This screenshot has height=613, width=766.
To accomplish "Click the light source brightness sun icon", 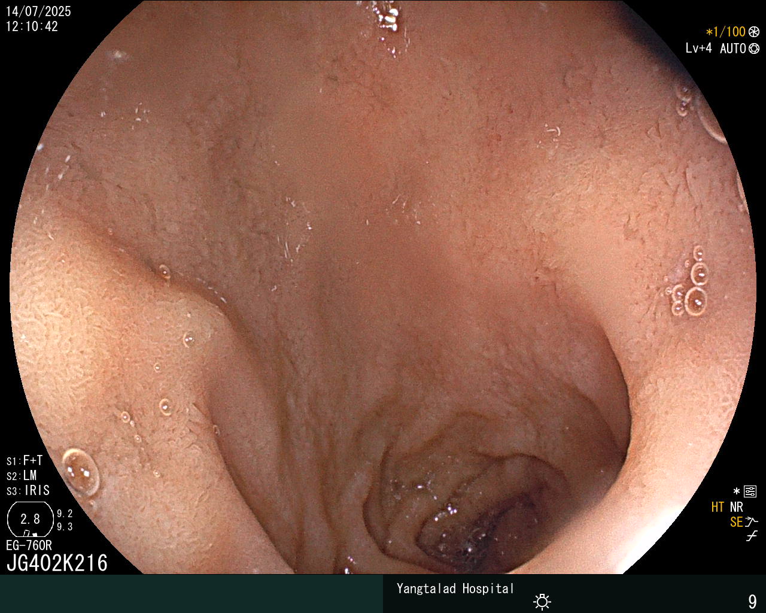I will (x=543, y=601).
